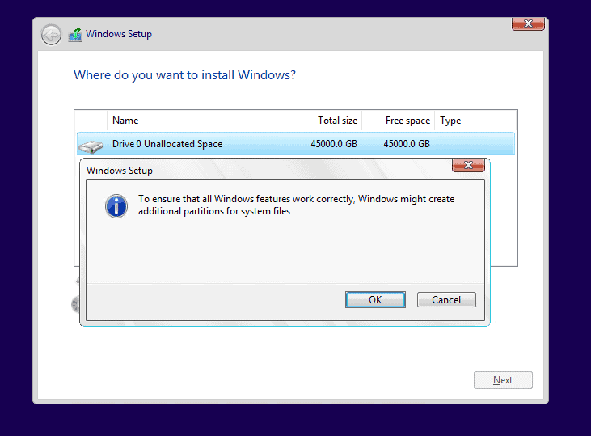This screenshot has width=591, height=436.
Task: Click the 45000.0 GB free space cell
Action: (407, 144)
